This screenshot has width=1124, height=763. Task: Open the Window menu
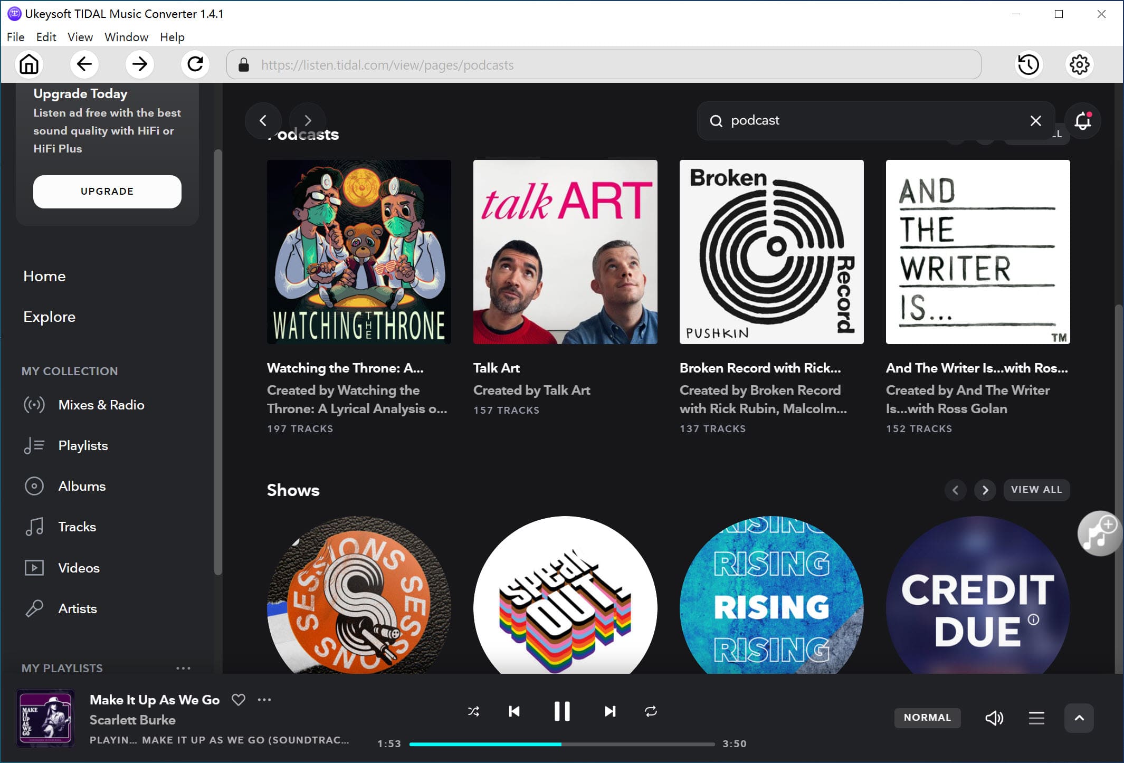click(126, 37)
